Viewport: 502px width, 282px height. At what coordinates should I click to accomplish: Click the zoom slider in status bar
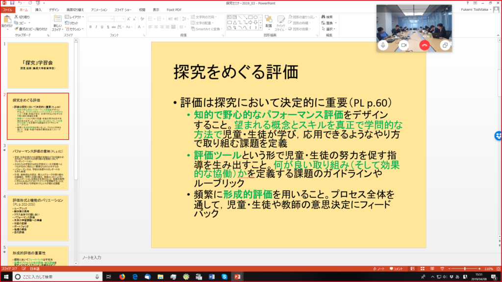coord(464,269)
